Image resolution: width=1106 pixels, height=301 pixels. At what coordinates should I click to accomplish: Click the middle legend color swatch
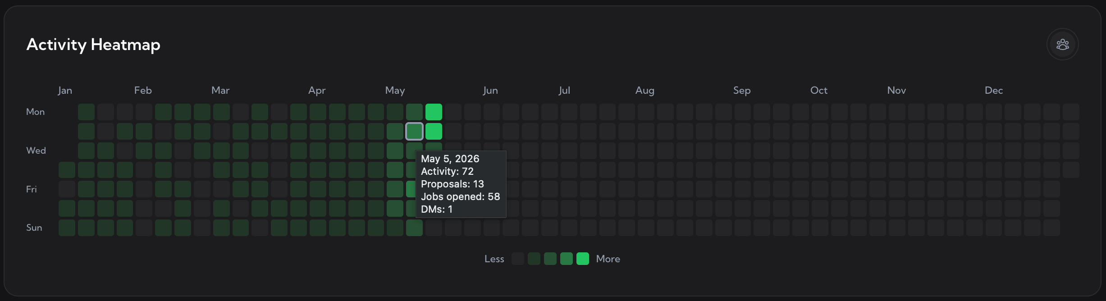click(550, 259)
